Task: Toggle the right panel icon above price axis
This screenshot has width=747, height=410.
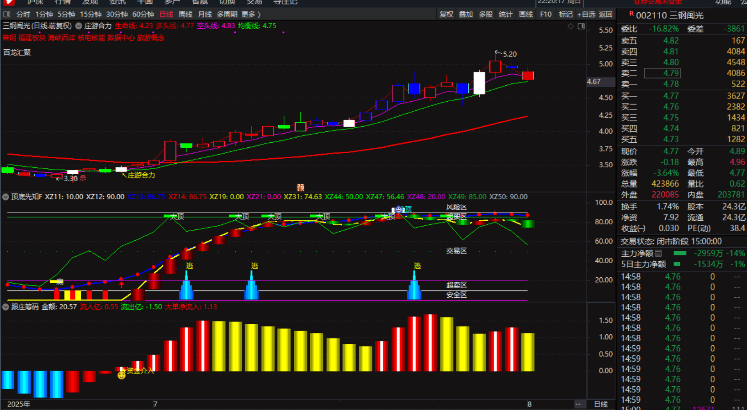Action: [581, 26]
